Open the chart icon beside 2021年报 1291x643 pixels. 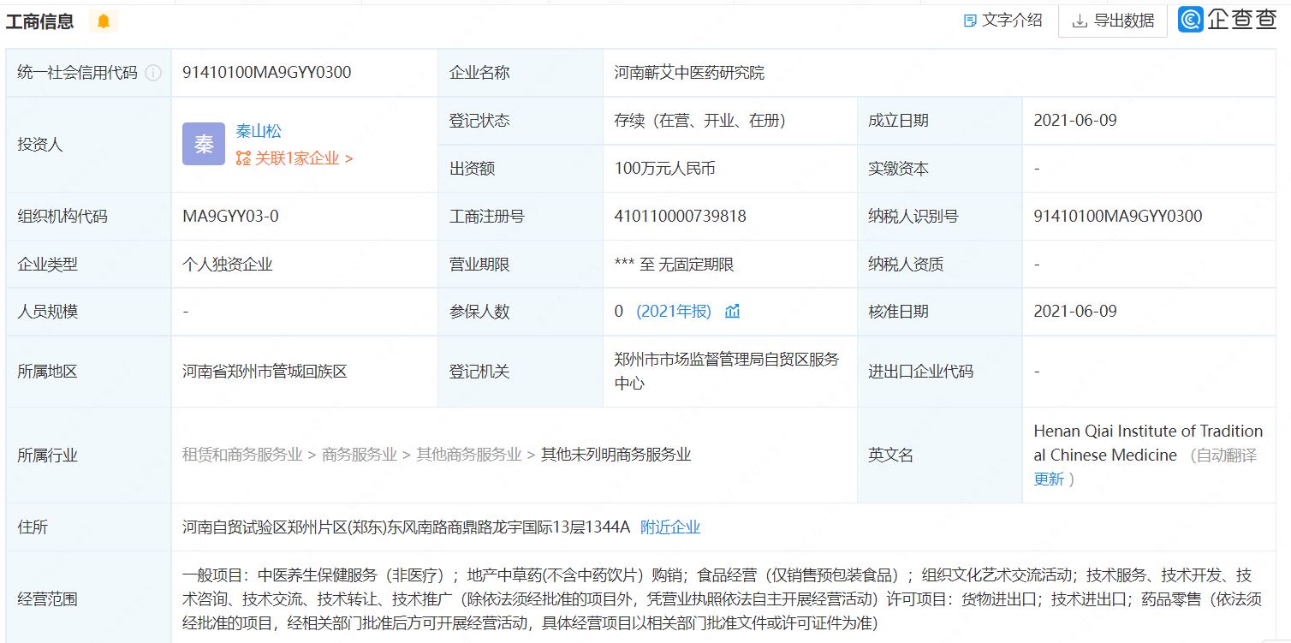point(732,312)
